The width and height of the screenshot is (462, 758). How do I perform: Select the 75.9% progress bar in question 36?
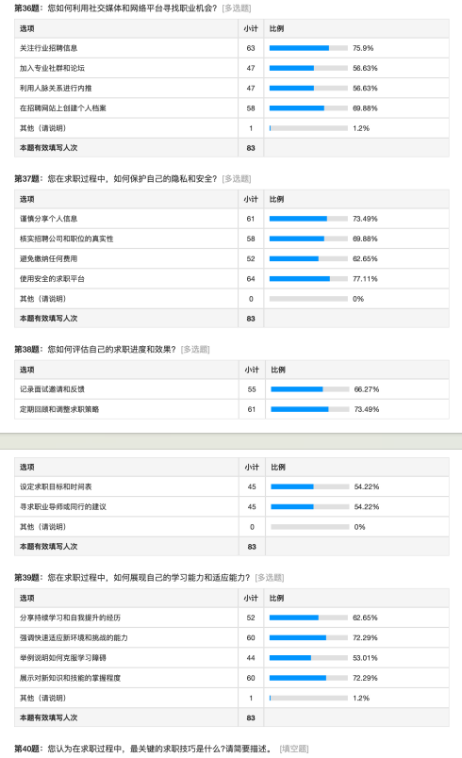coord(308,48)
